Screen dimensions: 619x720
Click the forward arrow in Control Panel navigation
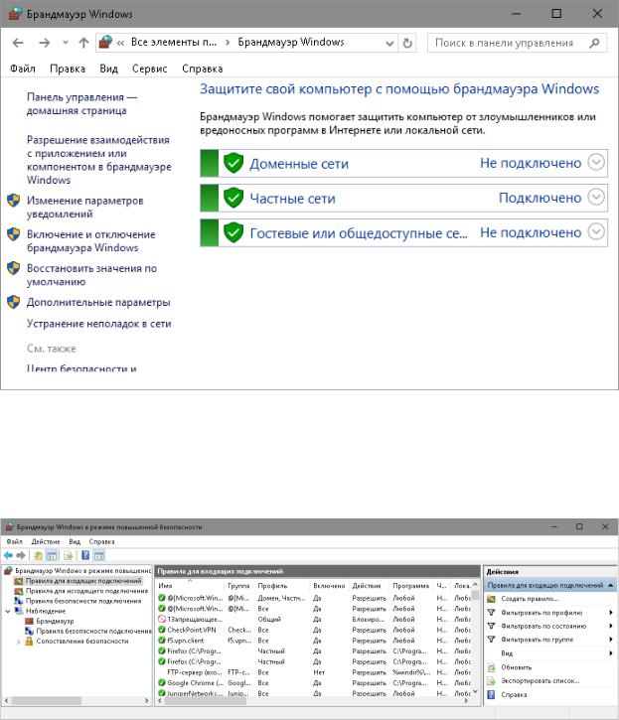pyautogui.click(x=44, y=43)
